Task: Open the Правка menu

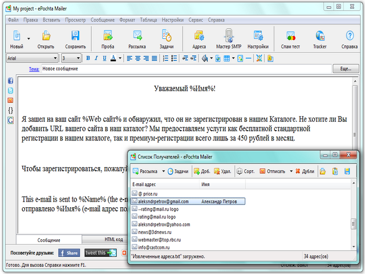Action: coord(30,20)
